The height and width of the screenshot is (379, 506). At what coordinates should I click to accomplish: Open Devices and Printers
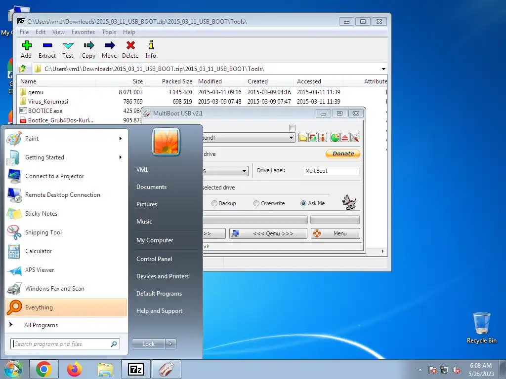[162, 276]
